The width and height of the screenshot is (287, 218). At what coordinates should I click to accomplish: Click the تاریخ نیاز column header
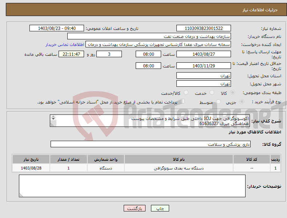click(x=31, y=159)
